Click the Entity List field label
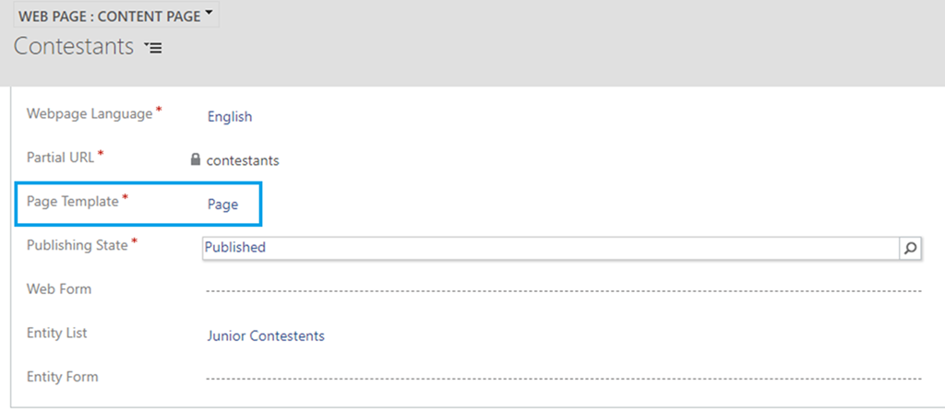Viewport: 945px width, 410px height. click(x=57, y=333)
